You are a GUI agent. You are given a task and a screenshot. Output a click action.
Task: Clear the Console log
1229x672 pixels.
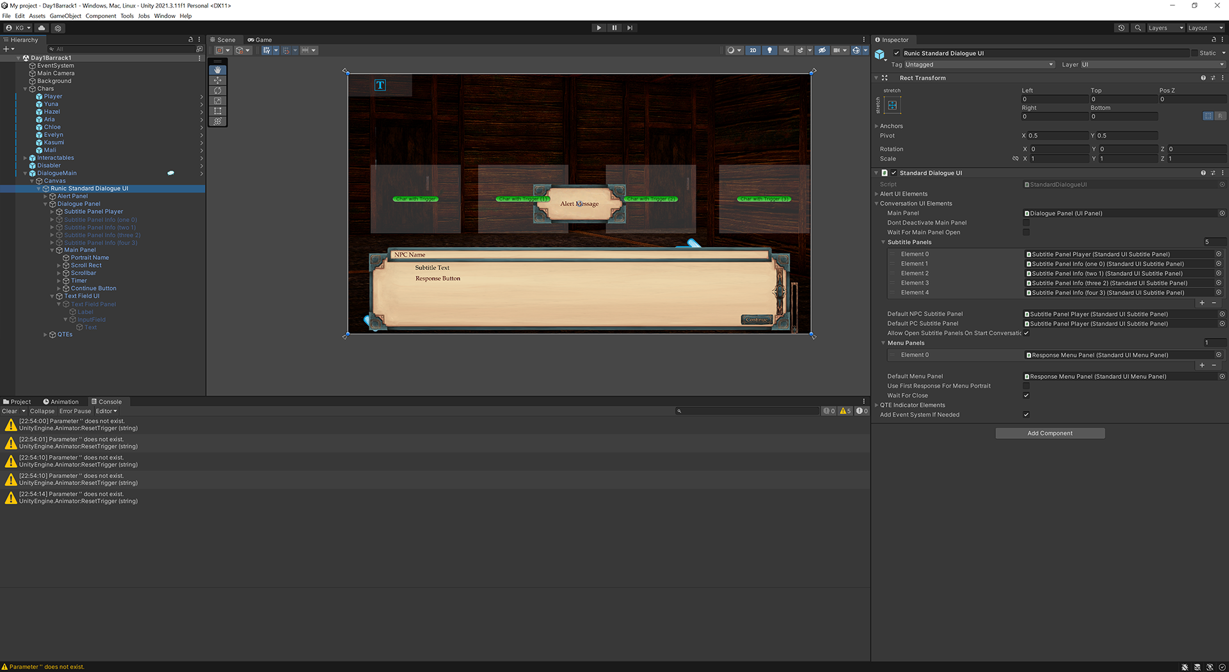[10, 412]
